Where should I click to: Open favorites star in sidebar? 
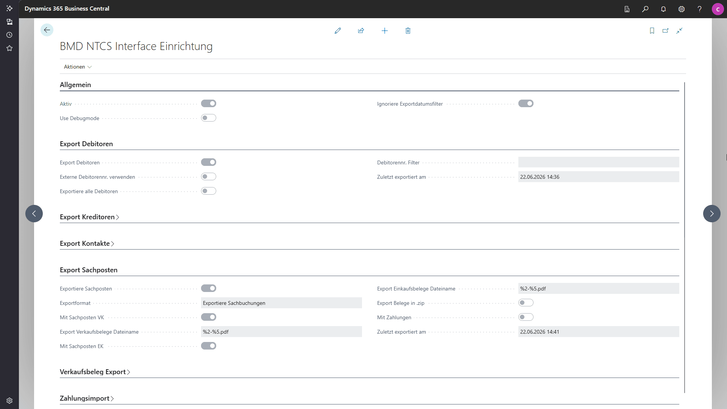tap(9, 48)
